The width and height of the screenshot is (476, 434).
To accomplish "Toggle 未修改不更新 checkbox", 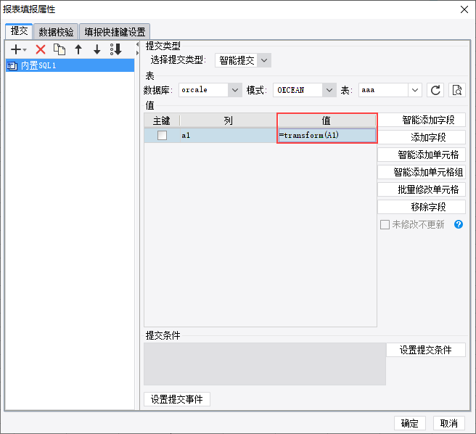I will pyautogui.click(x=385, y=225).
